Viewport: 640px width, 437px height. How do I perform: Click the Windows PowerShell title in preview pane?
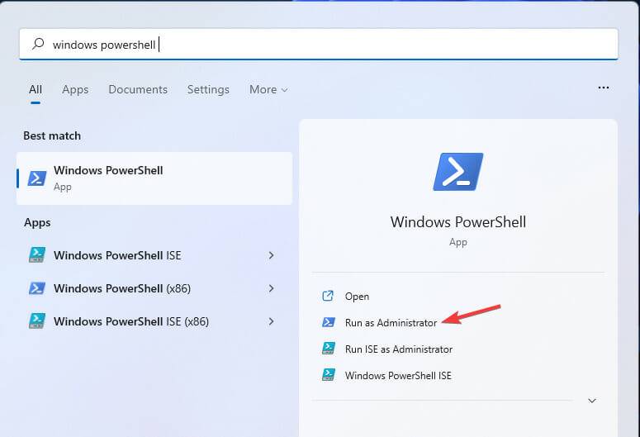tap(458, 222)
